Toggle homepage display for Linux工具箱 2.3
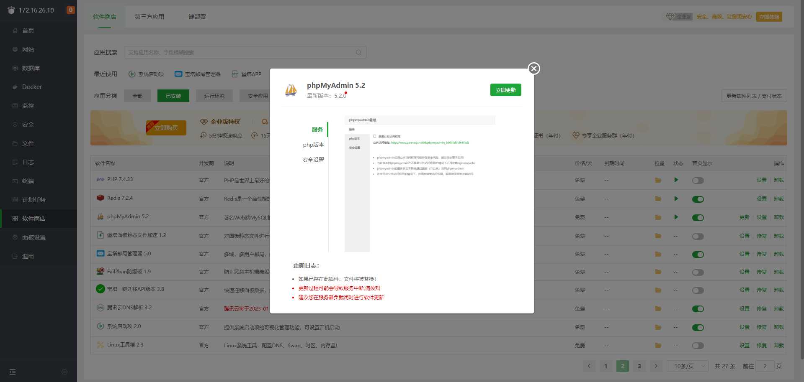The image size is (804, 382). 698,346
